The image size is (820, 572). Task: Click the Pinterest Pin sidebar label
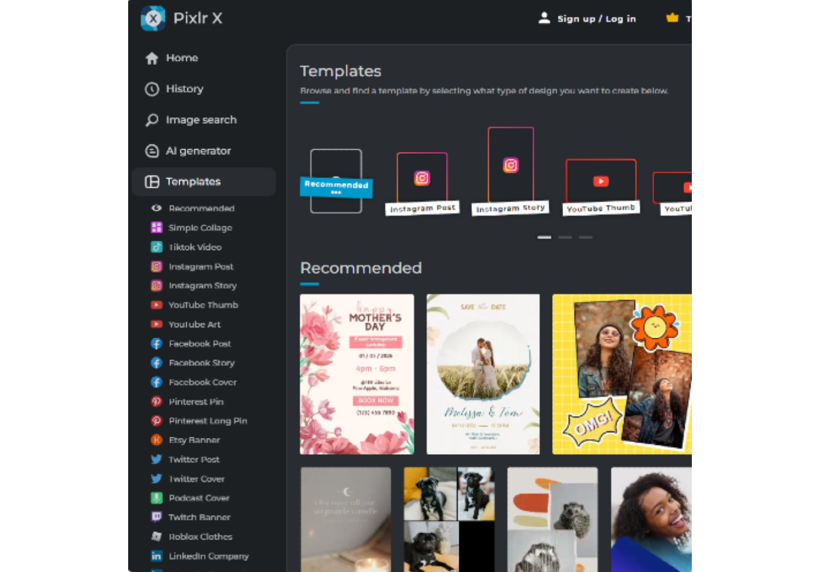pyautogui.click(x=196, y=401)
